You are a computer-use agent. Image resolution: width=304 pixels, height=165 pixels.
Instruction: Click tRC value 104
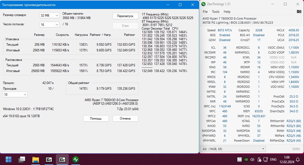tap(225, 72)
